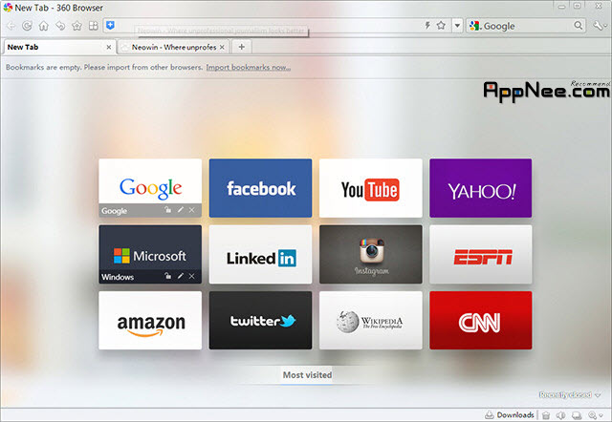Open the CNN speed dial tile
The height and width of the screenshot is (422, 612).
point(480,320)
